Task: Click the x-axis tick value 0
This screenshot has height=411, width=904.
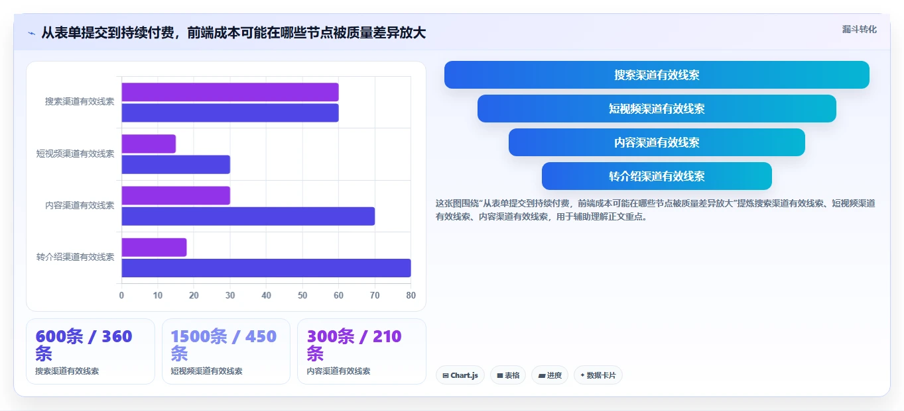Action: (121, 295)
